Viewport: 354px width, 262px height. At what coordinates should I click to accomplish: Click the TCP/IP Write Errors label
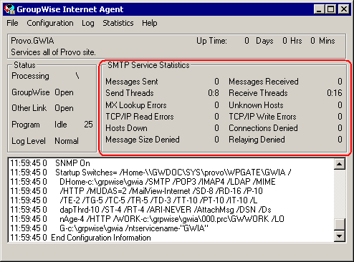pyautogui.click(x=262, y=117)
